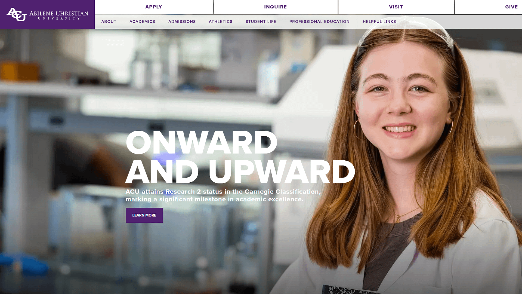
Task: Open the Athletics menu item
Action: pos(221,22)
